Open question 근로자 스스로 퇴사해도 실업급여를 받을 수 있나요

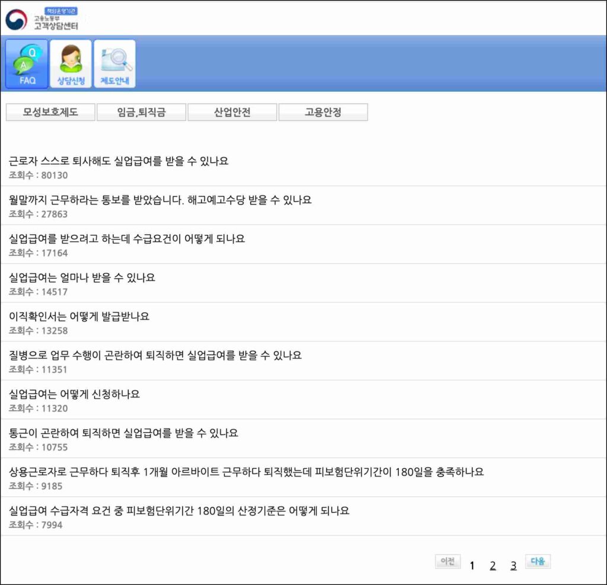[x=119, y=161]
